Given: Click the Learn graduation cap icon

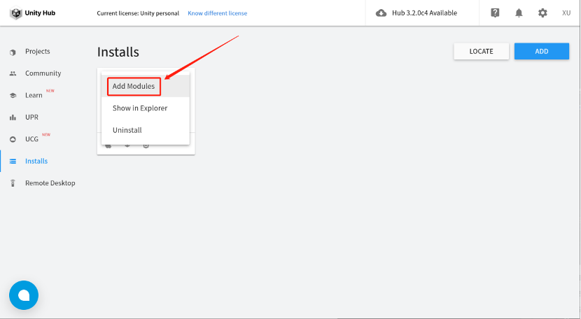Looking at the screenshot, I should (13, 95).
